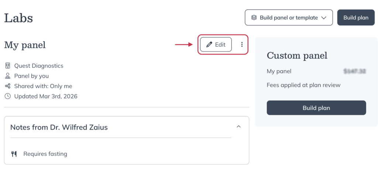Expand the chevron on Build panel or template
Viewport: 378px width, 170px height.
tap(324, 18)
